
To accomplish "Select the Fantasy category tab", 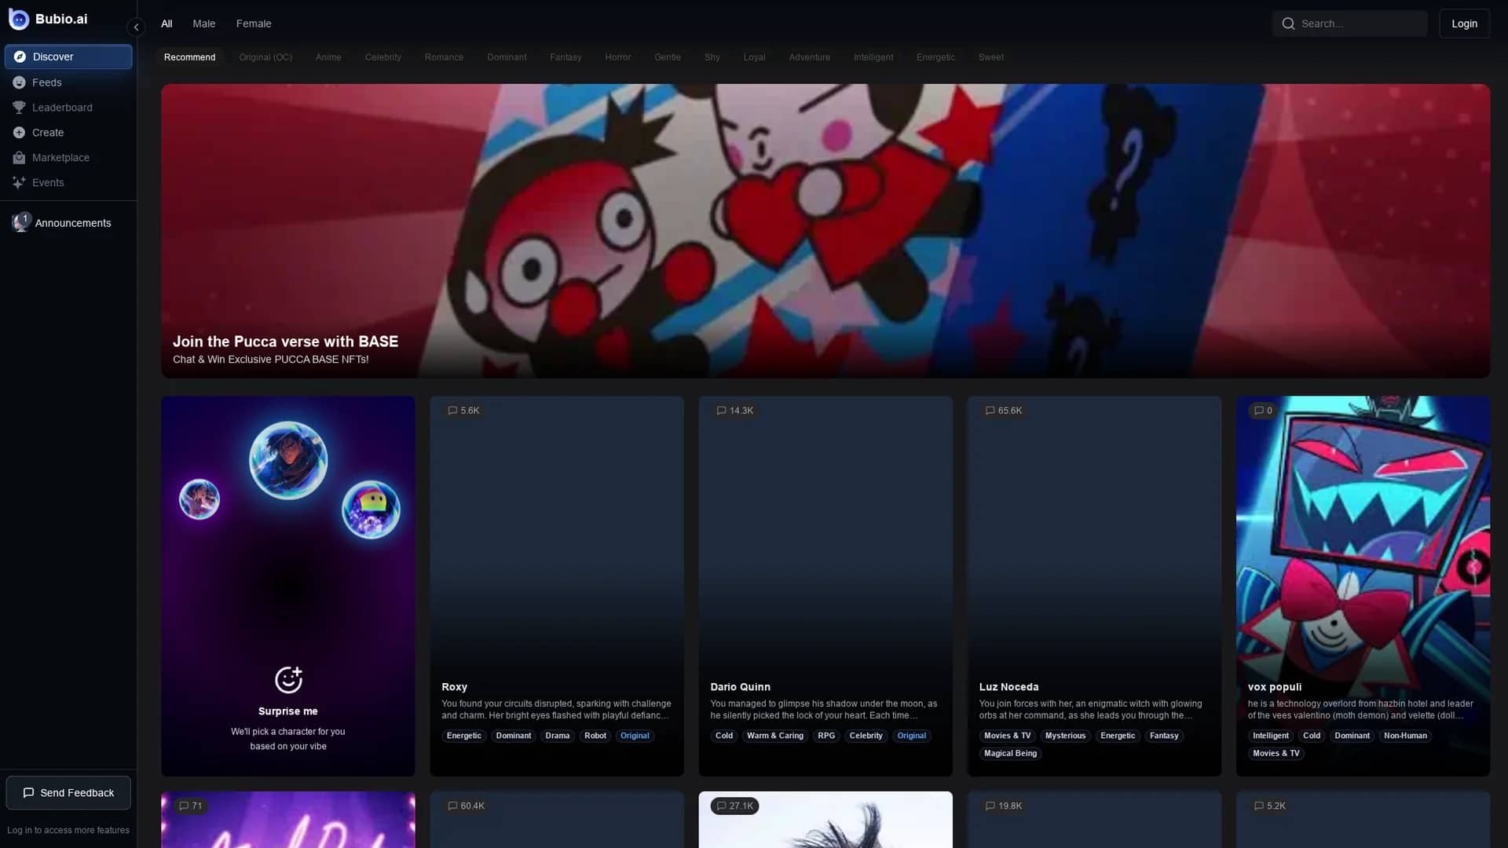I will point(565,57).
